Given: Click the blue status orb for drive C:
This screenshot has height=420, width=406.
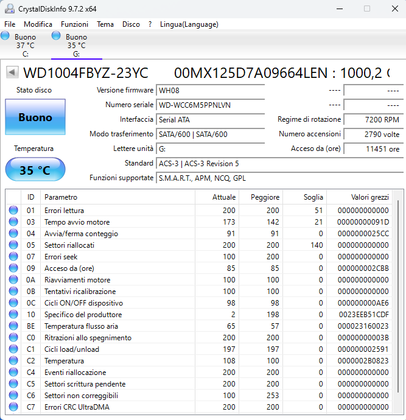Looking at the screenshot, I should coord(5,36).
